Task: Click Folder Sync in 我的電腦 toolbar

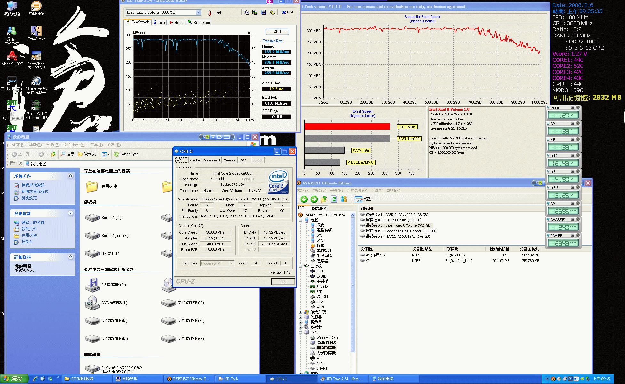Action: [x=126, y=154]
